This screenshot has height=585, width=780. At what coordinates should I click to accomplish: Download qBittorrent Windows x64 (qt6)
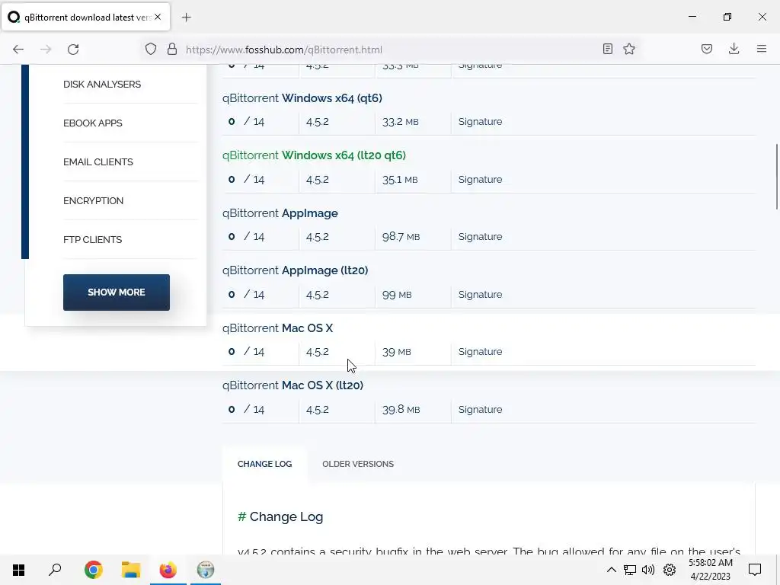coord(302,98)
